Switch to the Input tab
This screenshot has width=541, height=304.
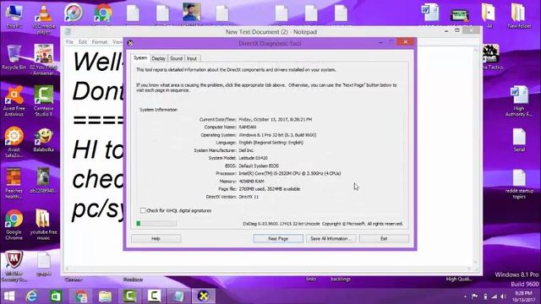192,58
